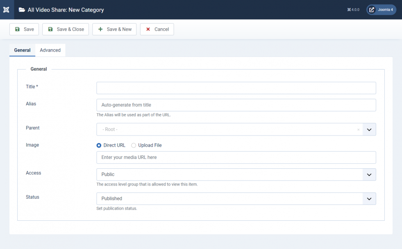Click the red X Cancel icon

(x=148, y=29)
